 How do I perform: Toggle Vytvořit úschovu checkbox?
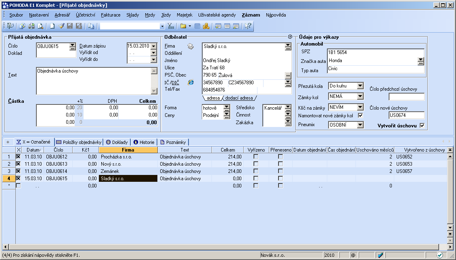(422, 125)
